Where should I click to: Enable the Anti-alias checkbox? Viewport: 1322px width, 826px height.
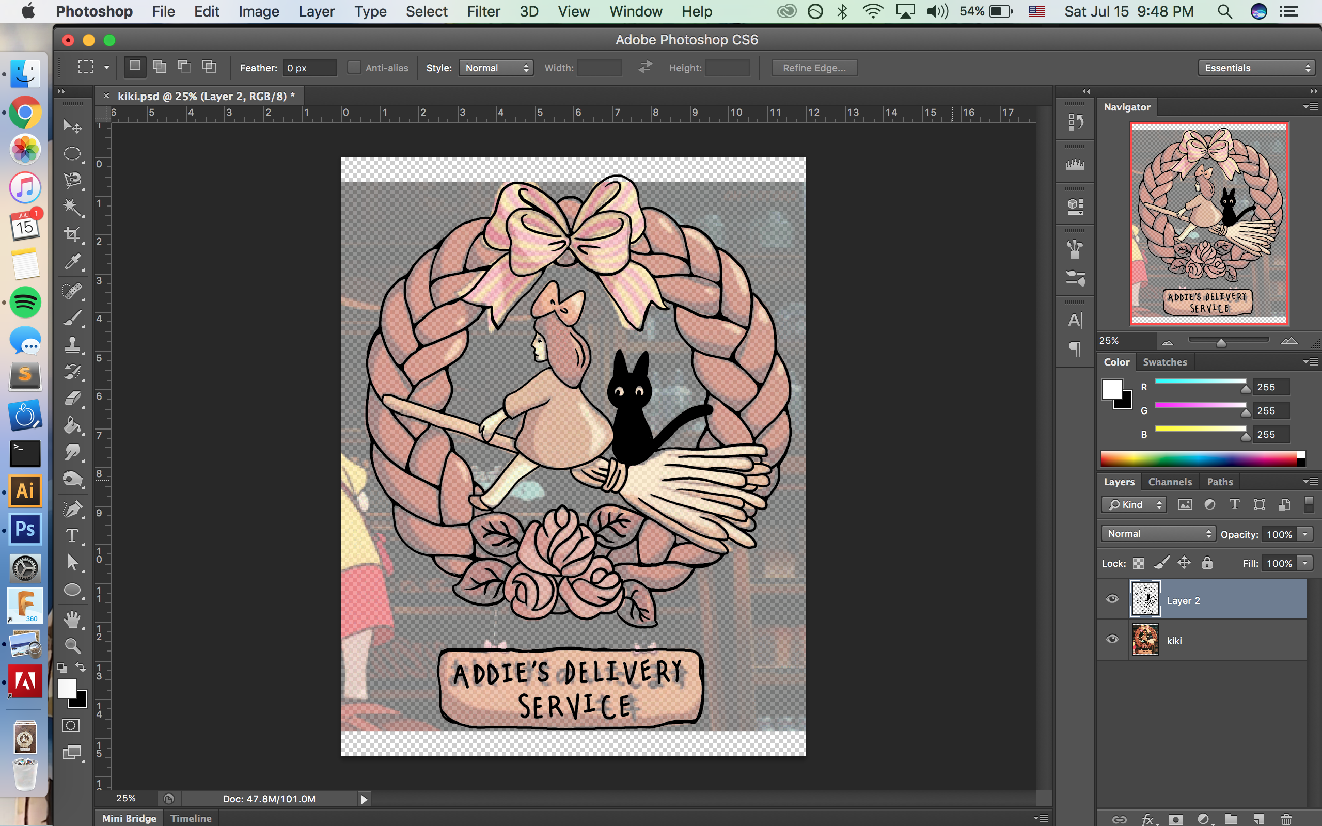click(354, 68)
